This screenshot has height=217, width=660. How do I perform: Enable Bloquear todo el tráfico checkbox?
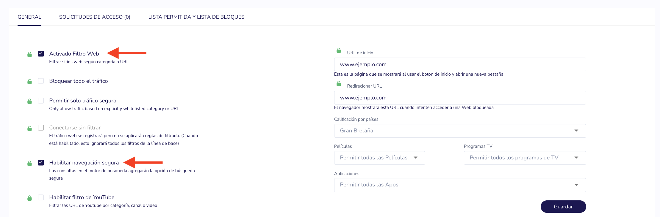coord(41,81)
